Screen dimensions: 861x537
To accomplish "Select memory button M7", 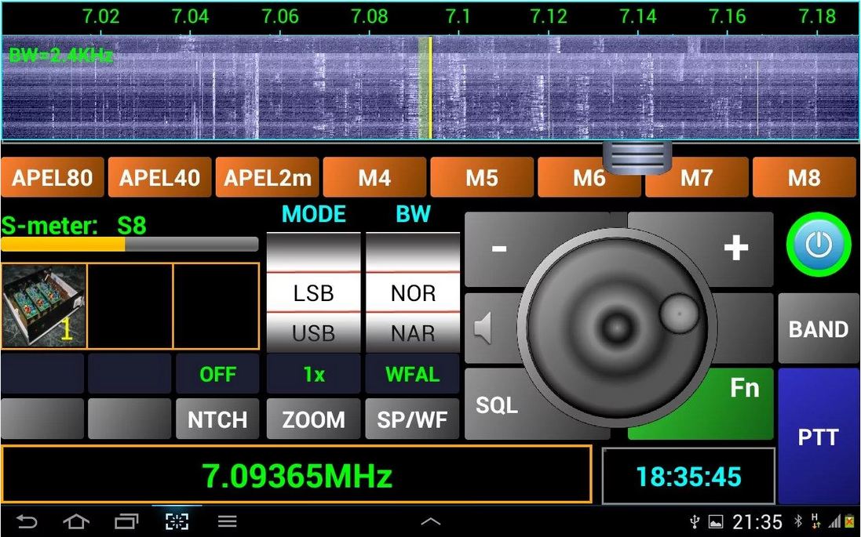I will [697, 177].
